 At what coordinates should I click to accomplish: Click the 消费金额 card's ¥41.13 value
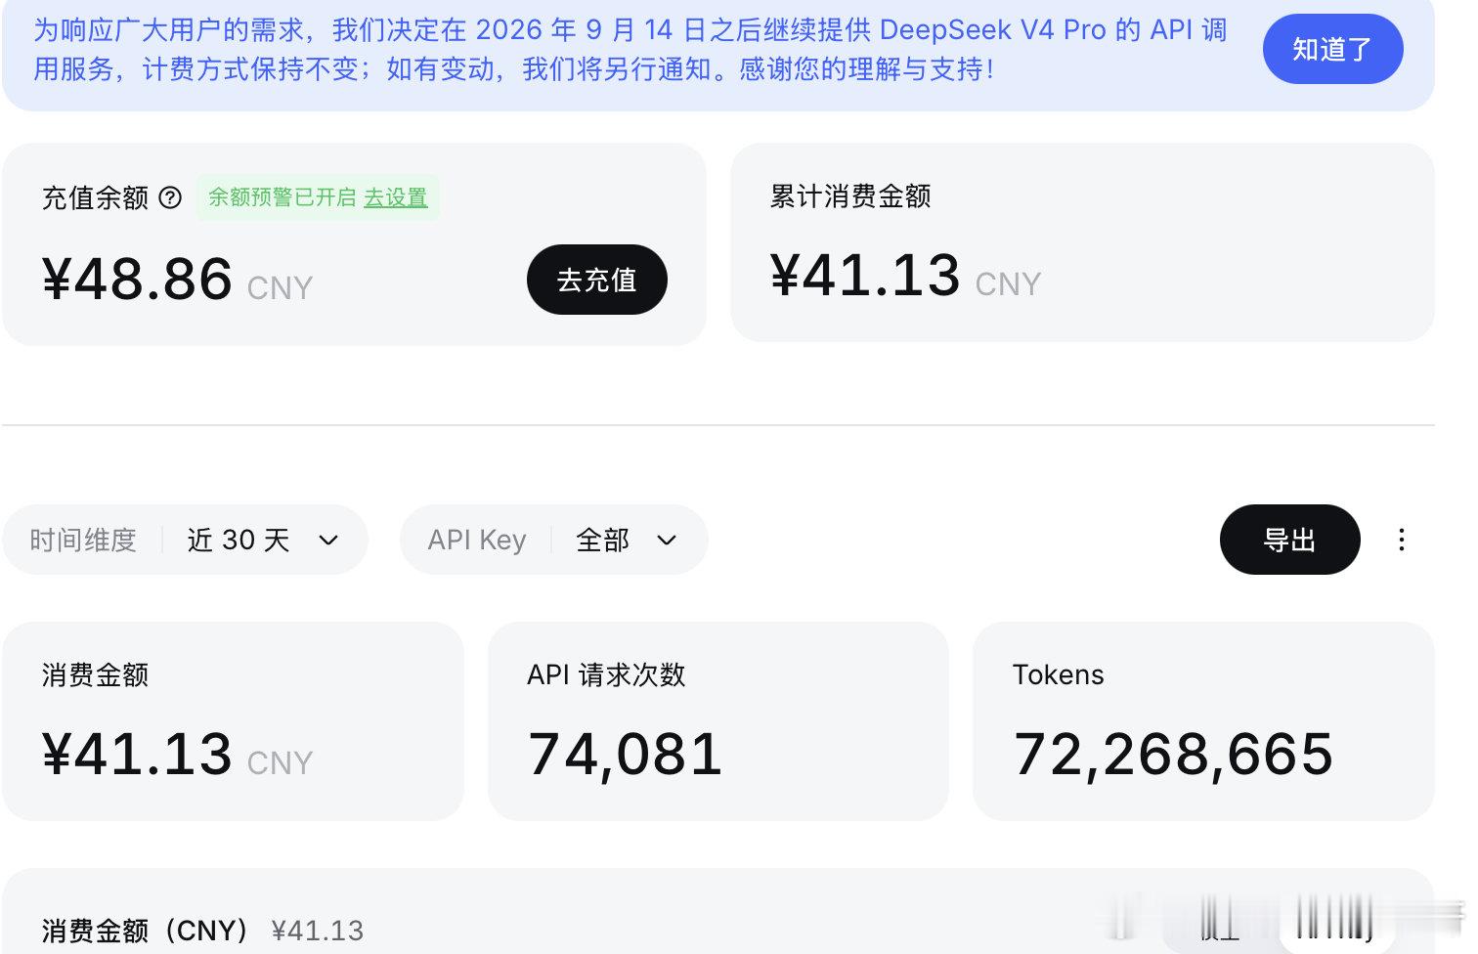click(x=138, y=755)
